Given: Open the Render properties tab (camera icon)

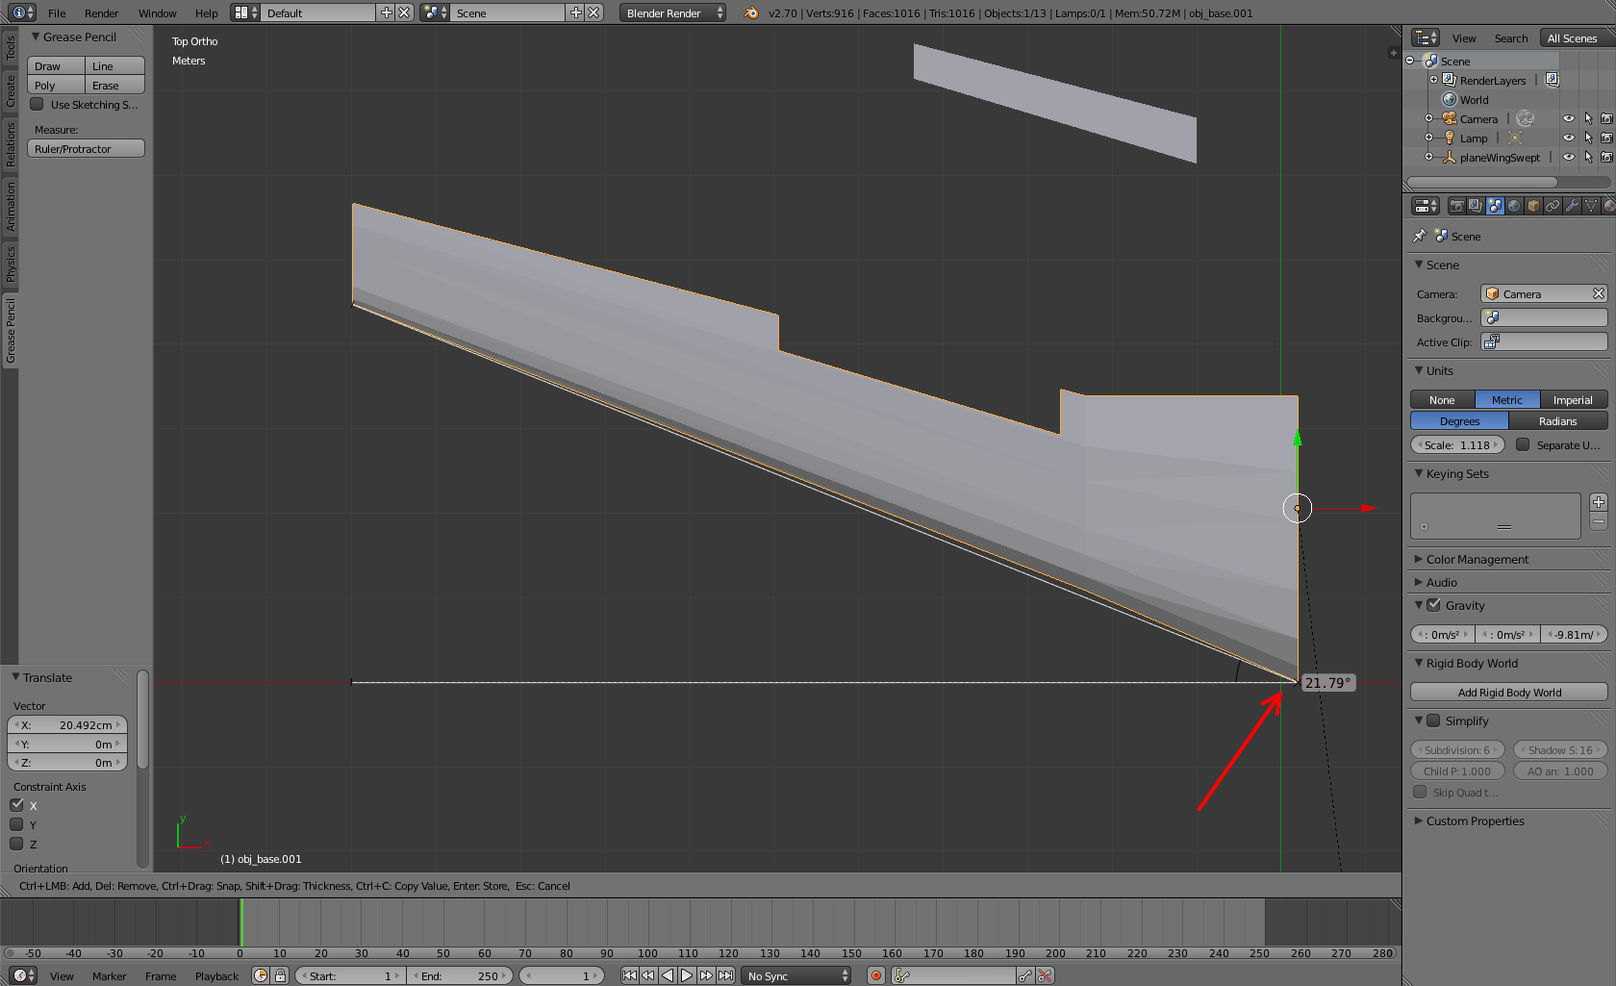Looking at the screenshot, I should pyautogui.click(x=1456, y=206).
